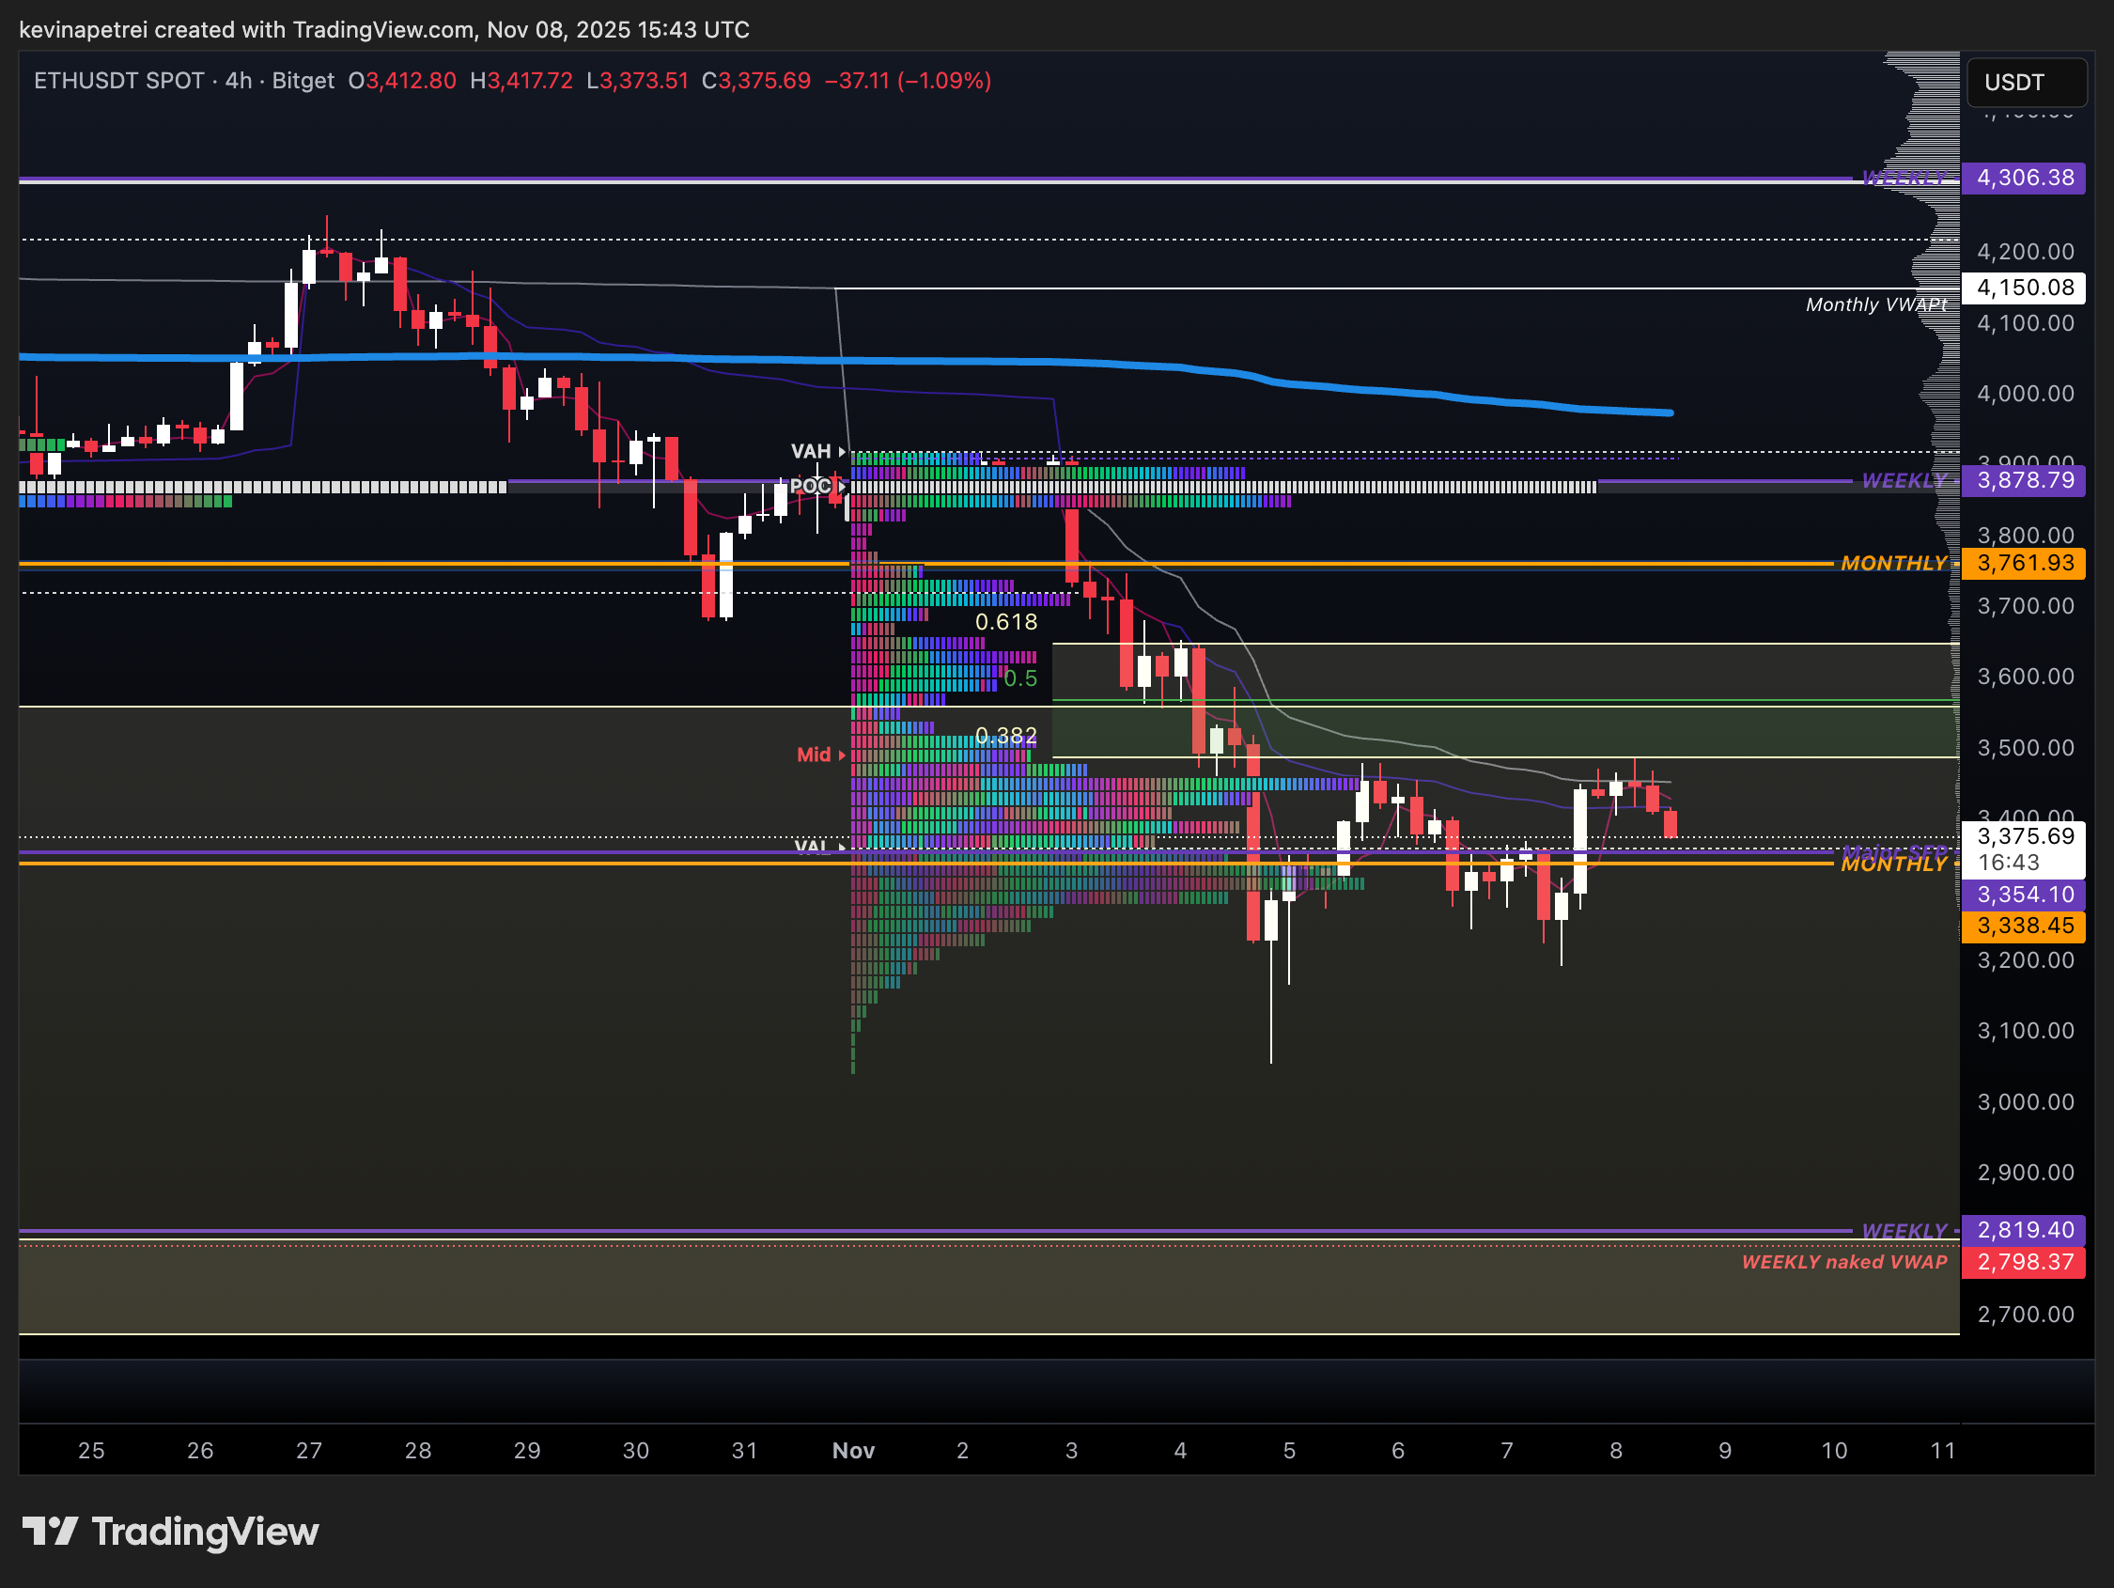Click the VAL arrow marker
2114x1588 pixels.
click(841, 847)
